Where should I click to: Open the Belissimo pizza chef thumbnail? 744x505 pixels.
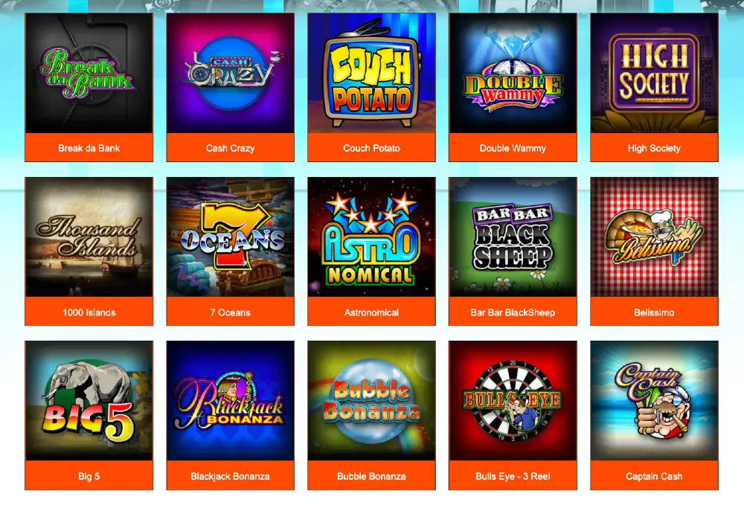pos(654,237)
